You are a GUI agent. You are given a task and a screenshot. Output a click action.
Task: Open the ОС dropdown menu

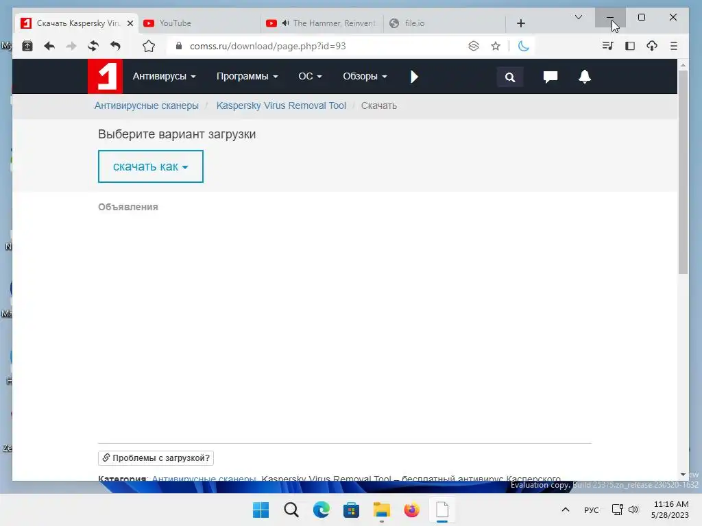click(310, 77)
